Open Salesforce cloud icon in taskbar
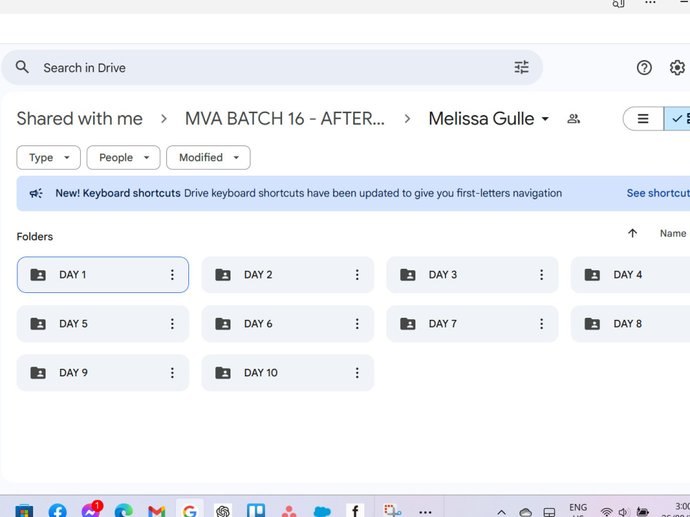The width and height of the screenshot is (690, 517). click(x=322, y=511)
